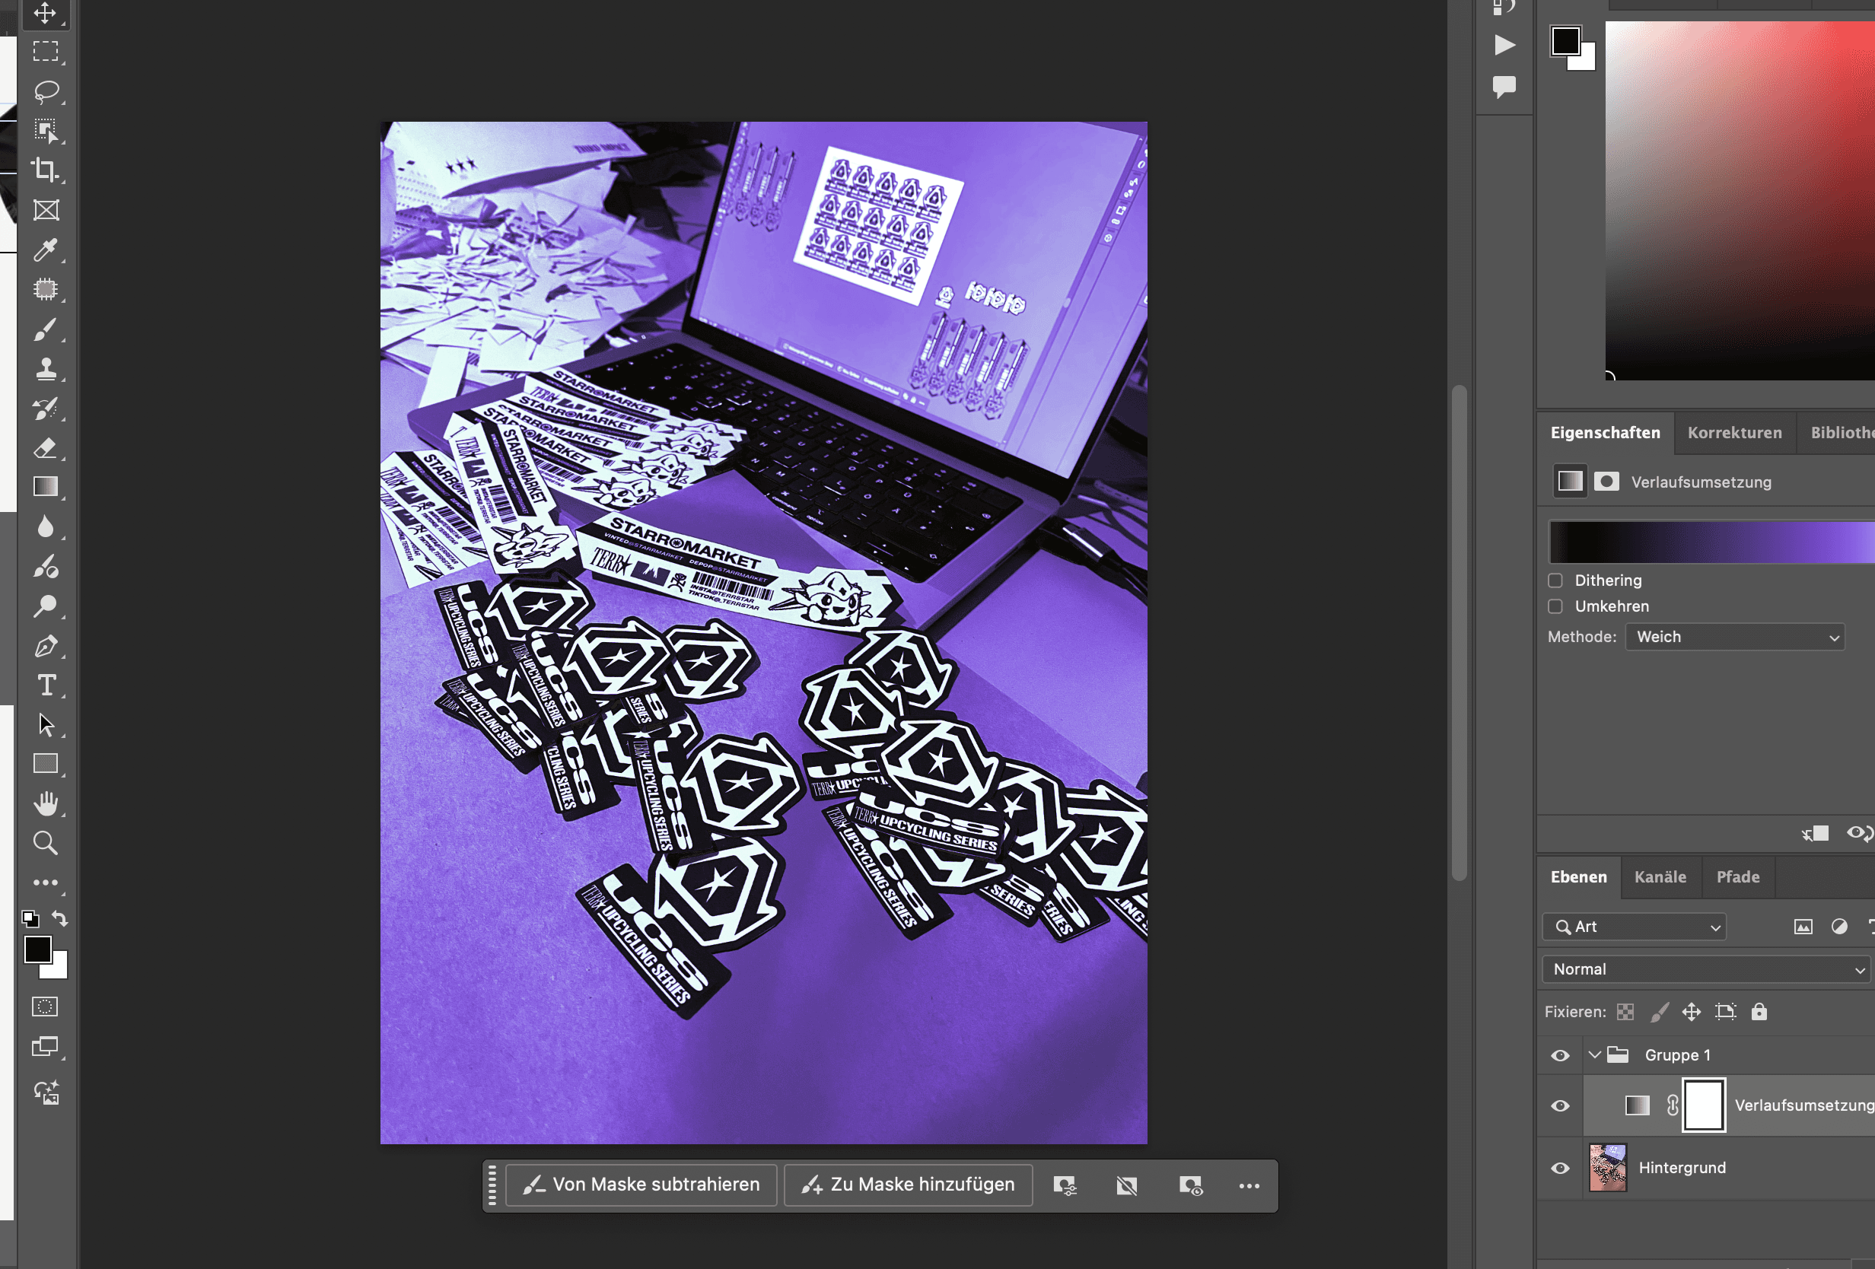Open the layer blend mode dropdown Normal
The image size is (1875, 1269).
click(x=1705, y=970)
